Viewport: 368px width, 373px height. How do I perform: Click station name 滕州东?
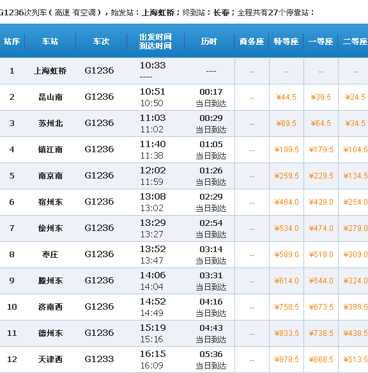(50, 280)
